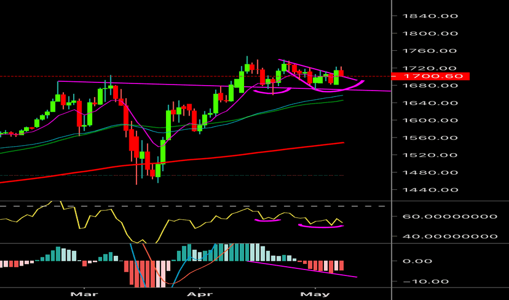The width and height of the screenshot is (509, 300).
Task: Click the 1760.00 price scale value
Action: click(x=430, y=51)
